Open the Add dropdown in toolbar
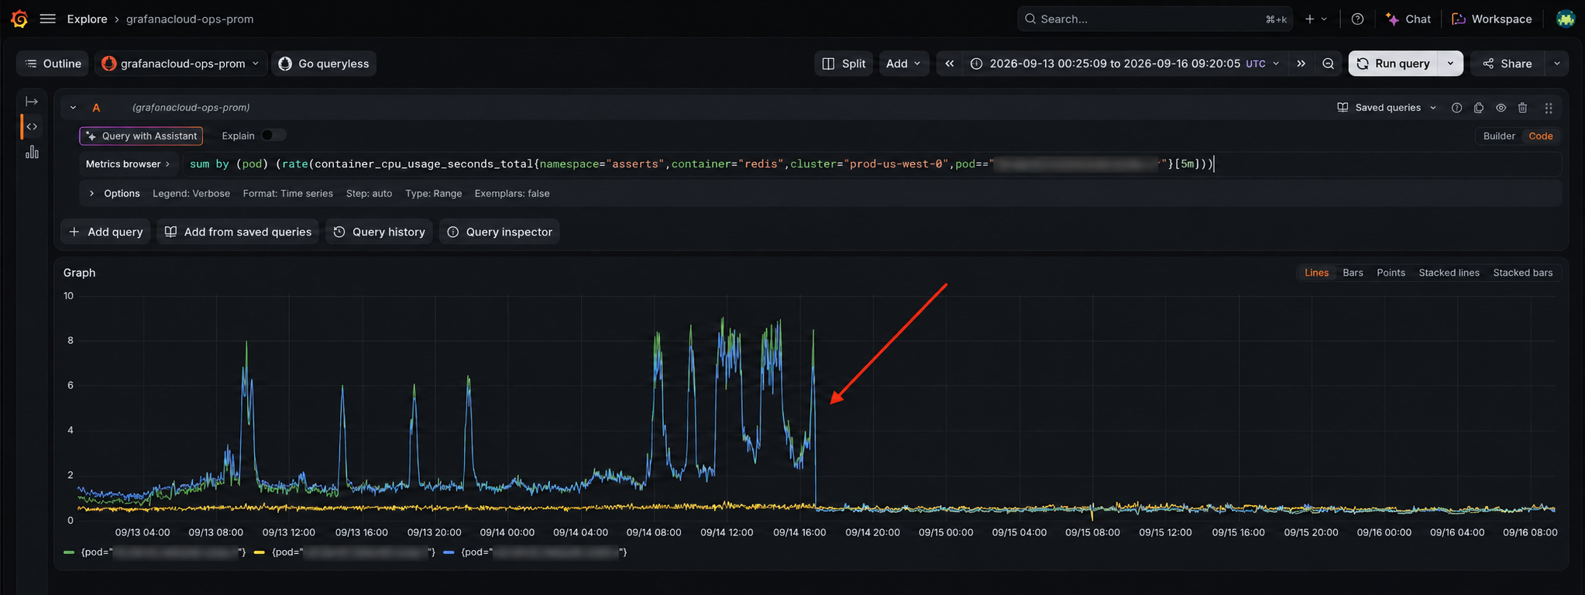Image resolution: width=1585 pixels, height=595 pixels. tap(903, 64)
